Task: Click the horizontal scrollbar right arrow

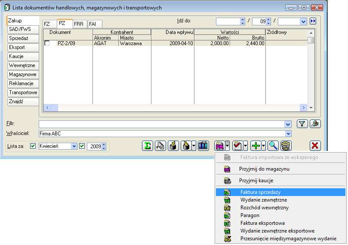Action: (x=303, y=108)
